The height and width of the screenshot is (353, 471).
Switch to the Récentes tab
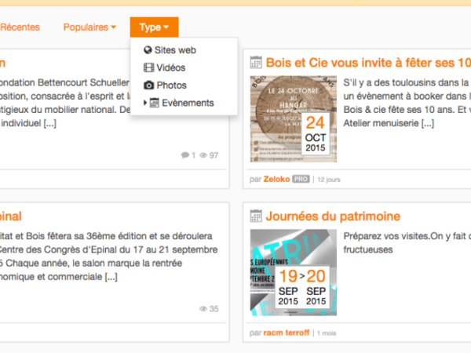pos(20,27)
